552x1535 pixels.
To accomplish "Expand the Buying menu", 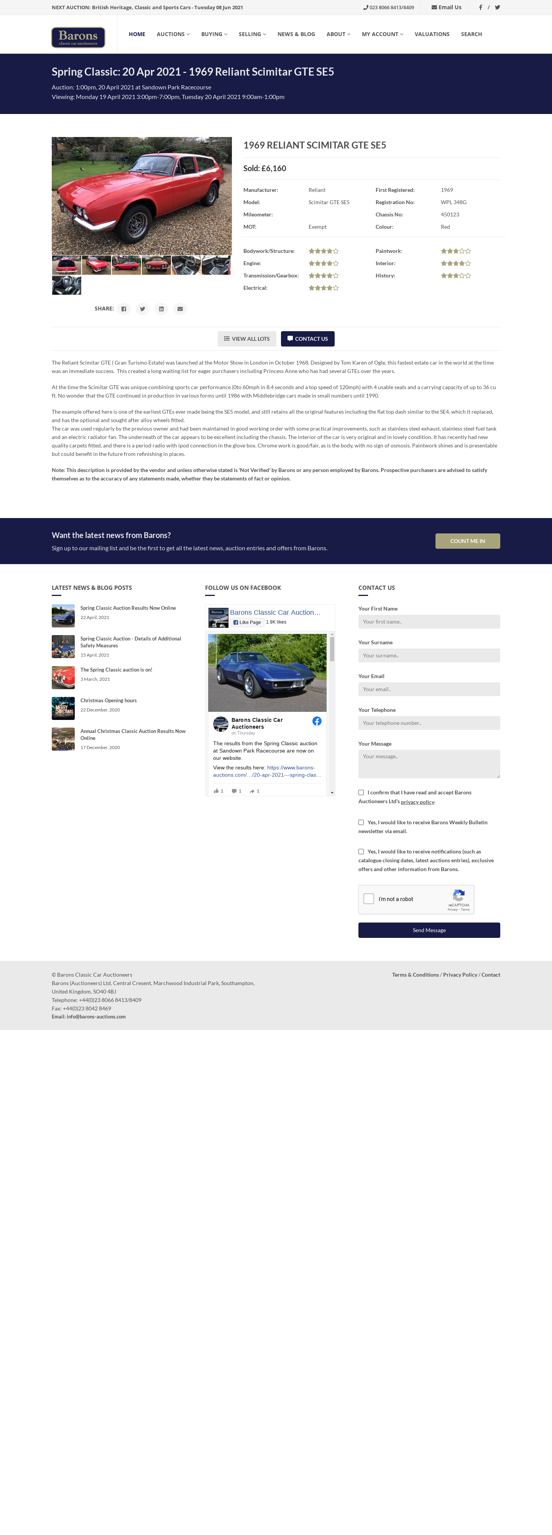I will pyautogui.click(x=214, y=35).
